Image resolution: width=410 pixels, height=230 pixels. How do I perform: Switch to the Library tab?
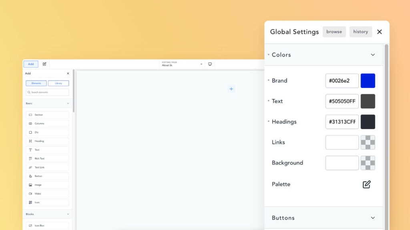click(58, 83)
